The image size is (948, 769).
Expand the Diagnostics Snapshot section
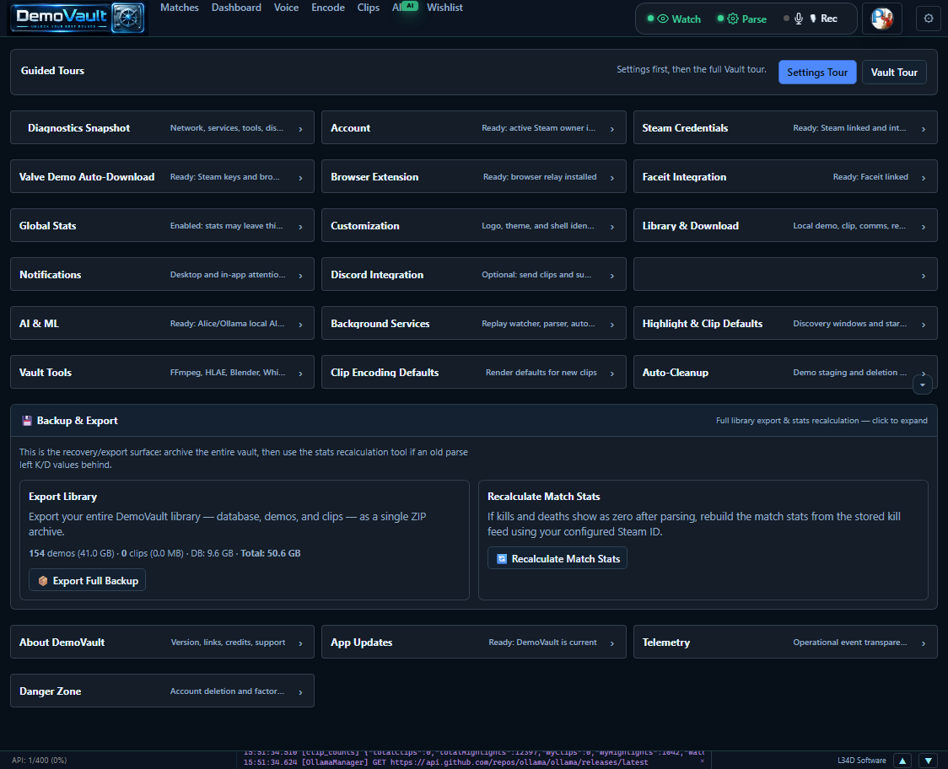162,127
